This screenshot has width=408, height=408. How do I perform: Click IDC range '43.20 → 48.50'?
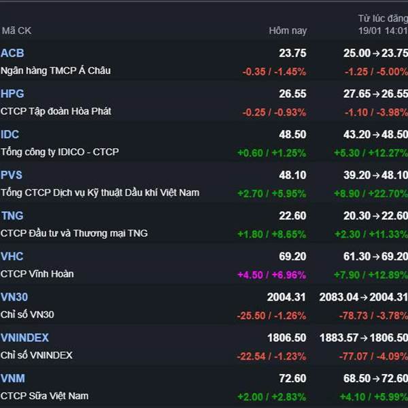pos(375,135)
